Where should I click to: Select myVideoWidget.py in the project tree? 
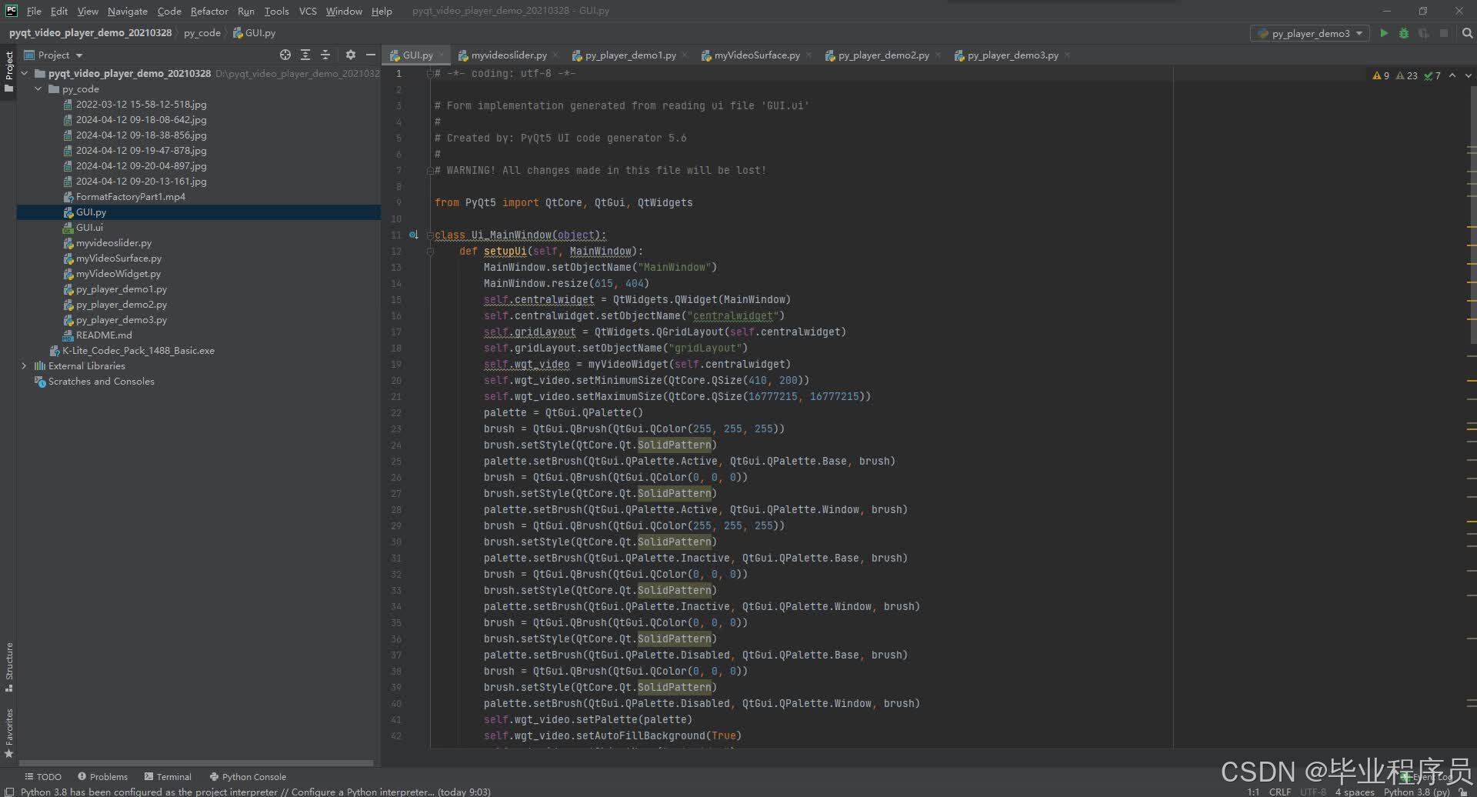[x=118, y=273]
